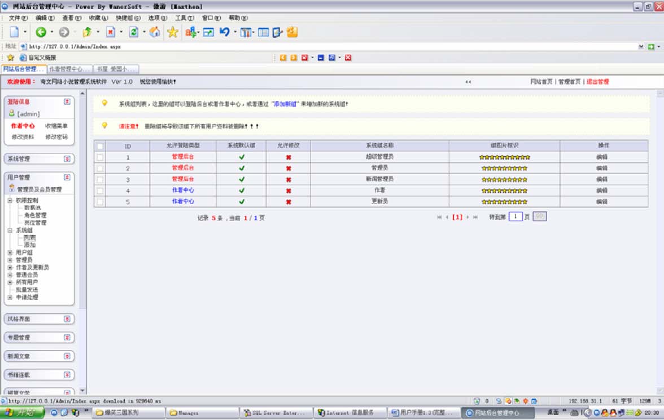Click the 退出管理 link

coord(597,82)
